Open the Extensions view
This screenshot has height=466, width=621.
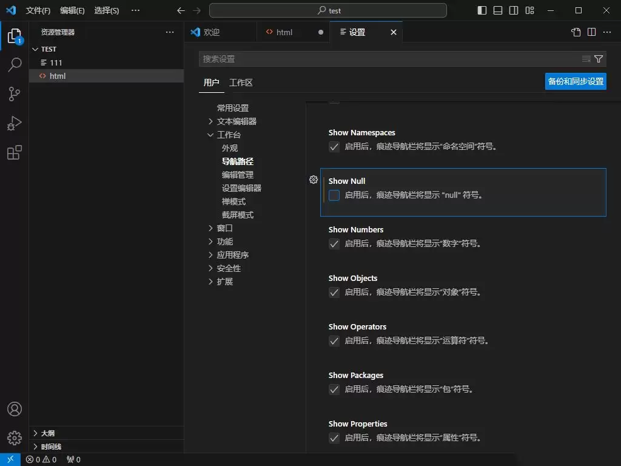(15, 152)
